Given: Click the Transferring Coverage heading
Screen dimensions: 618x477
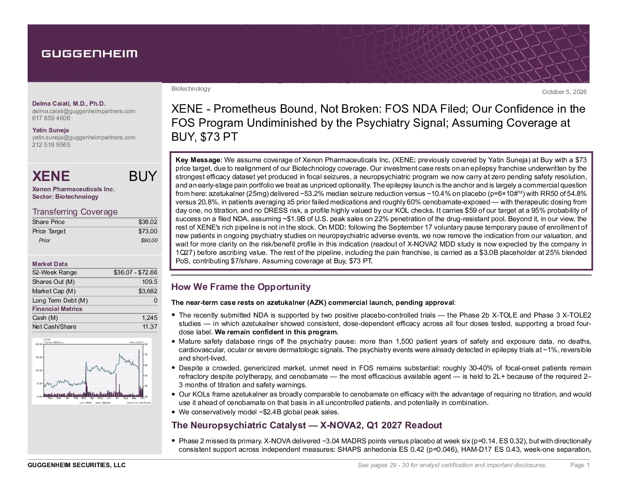Looking at the screenshot, I should [x=75, y=212].
